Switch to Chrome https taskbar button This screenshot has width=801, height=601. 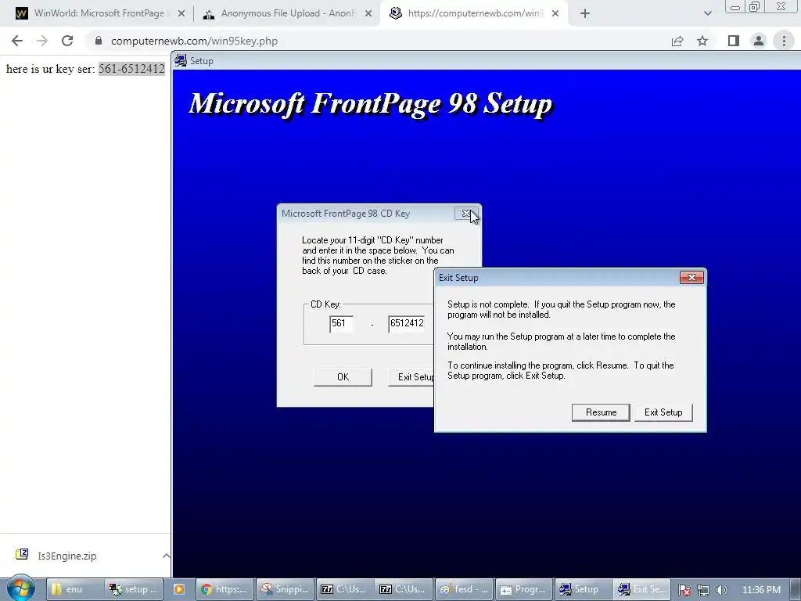224,589
